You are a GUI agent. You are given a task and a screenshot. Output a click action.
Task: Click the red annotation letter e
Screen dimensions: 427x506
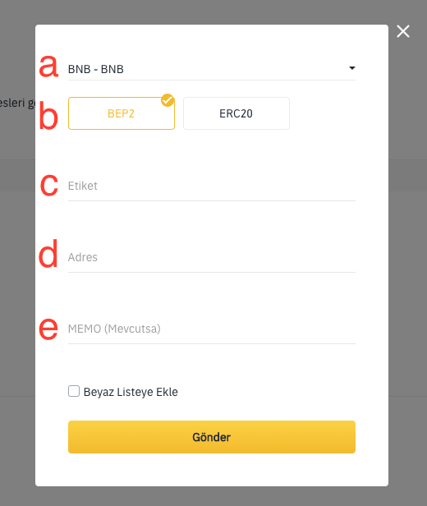[48, 329]
